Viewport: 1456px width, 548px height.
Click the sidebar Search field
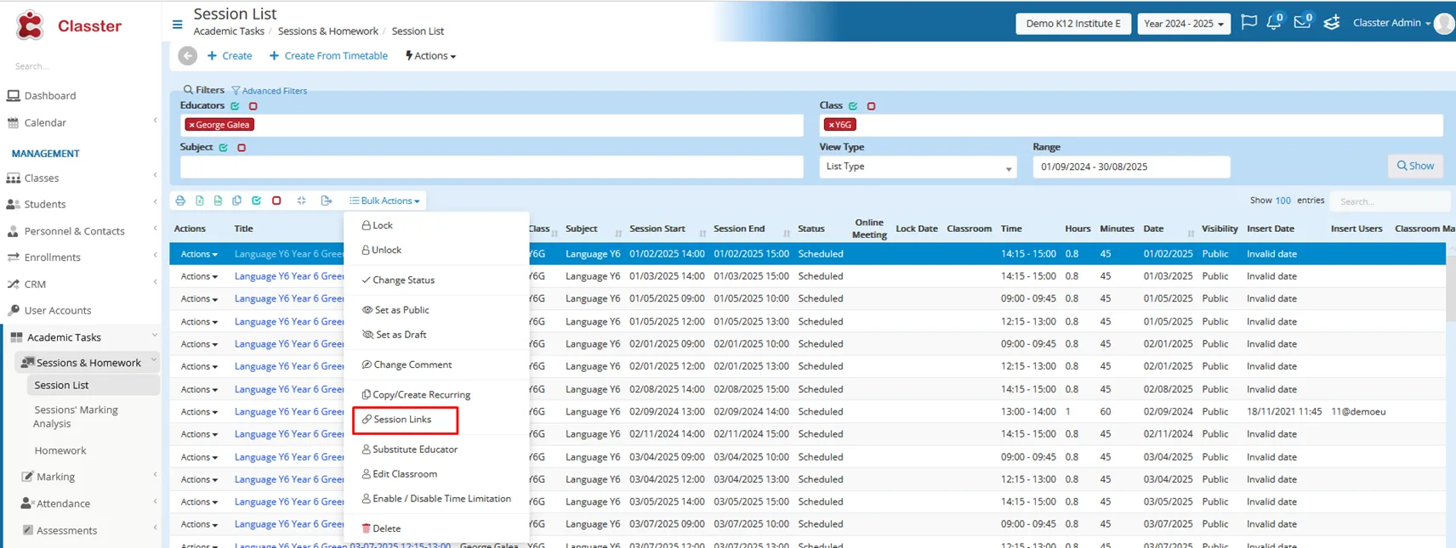[x=81, y=66]
